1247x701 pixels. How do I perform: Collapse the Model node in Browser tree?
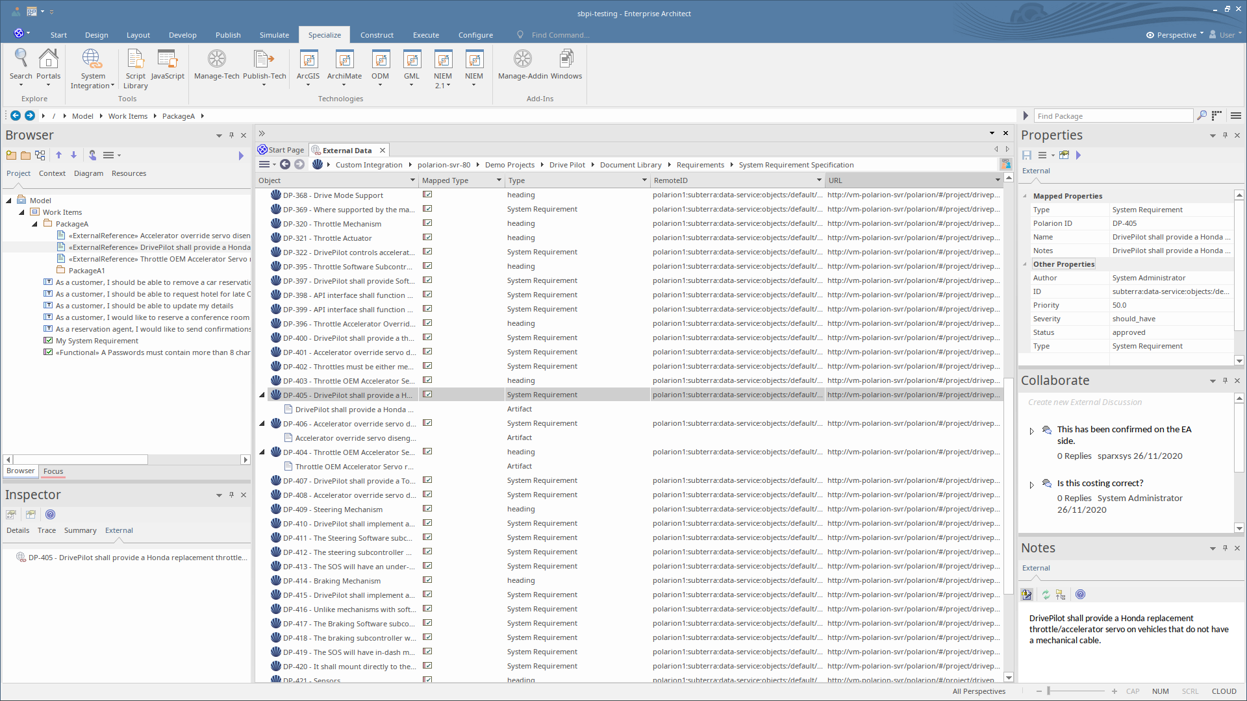point(9,201)
